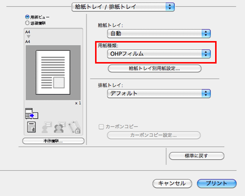
Task: Open the 給紙トレイ dropdown set to 自動
Action: pyautogui.click(x=159, y=34)
